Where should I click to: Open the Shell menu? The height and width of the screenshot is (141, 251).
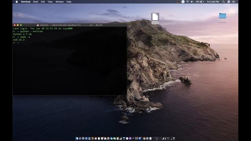(36, 2)
